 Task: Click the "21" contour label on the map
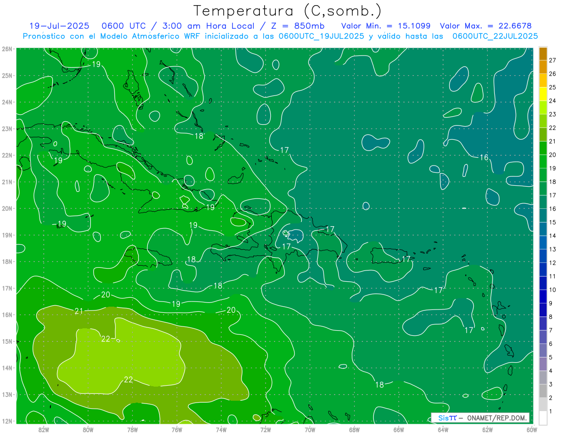coord(79,311)
